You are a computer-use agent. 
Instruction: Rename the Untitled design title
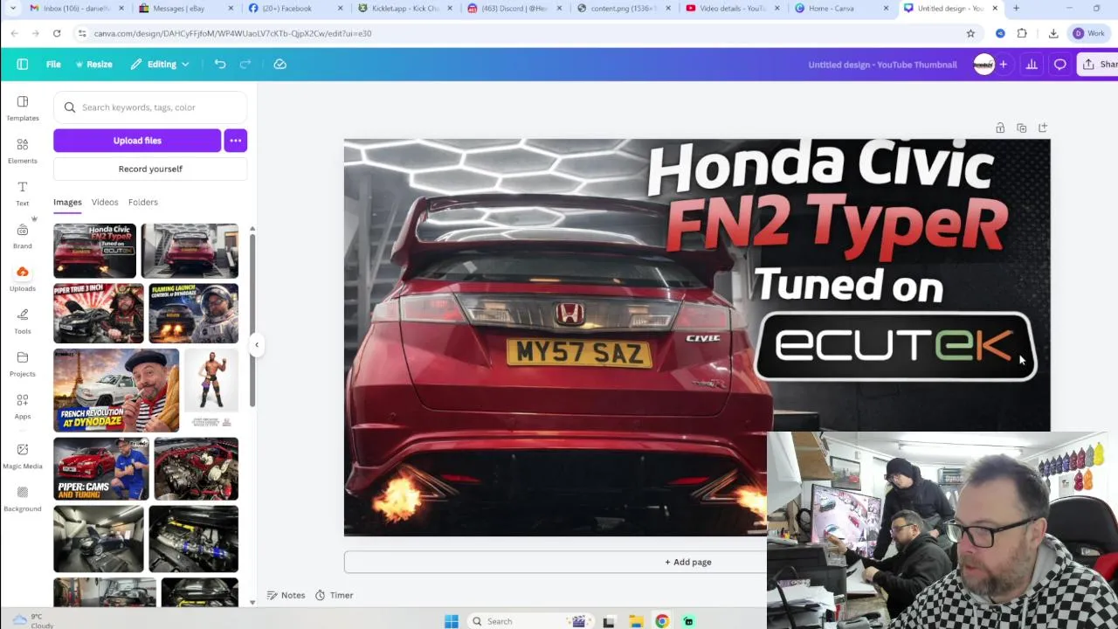[882, 64]
